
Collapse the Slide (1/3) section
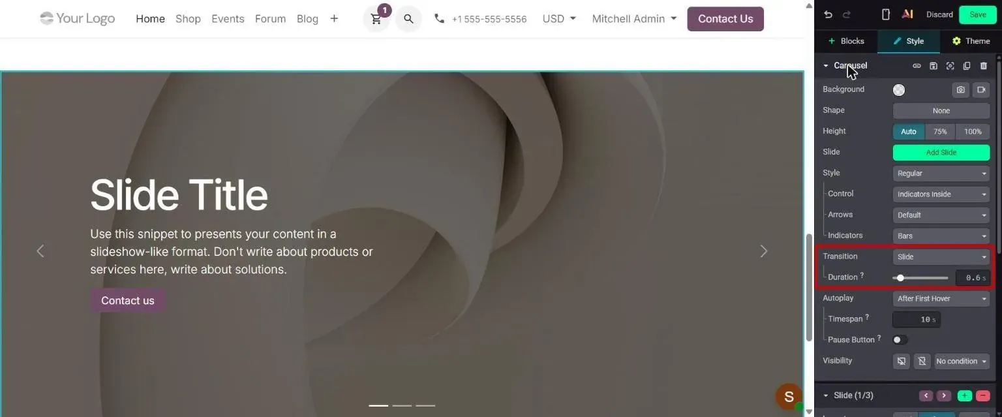[x=826, y=395]
